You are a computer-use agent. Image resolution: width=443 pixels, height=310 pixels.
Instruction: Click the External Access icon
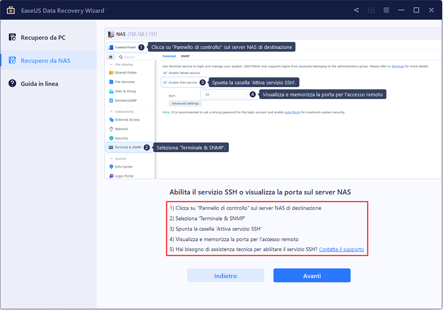(111, 120)
